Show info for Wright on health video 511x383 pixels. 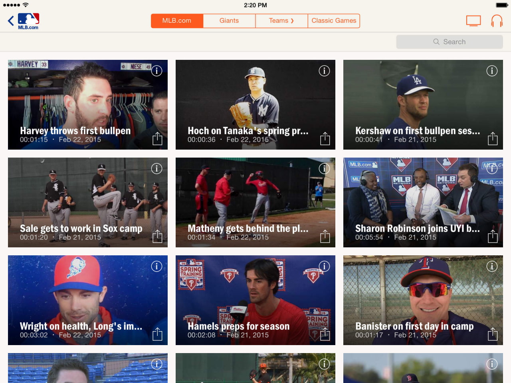[x=156, y=267]
